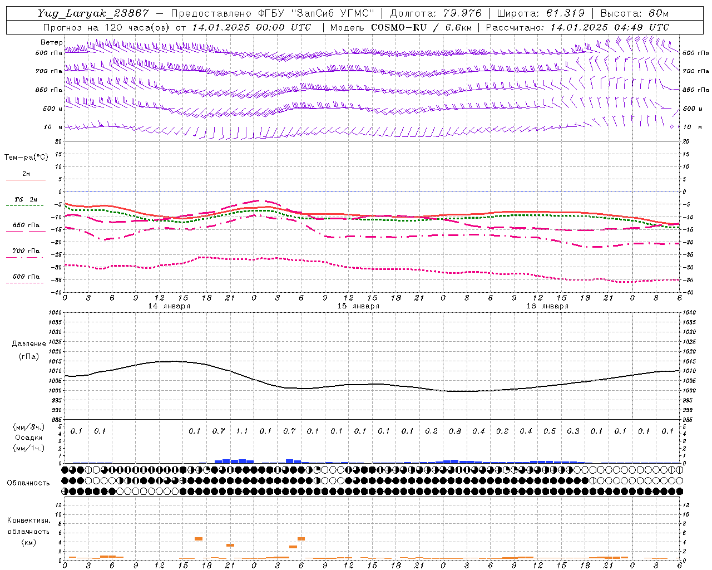Click the 700 гПа temperature legend entry
The image size is (712, 570).
26,251
